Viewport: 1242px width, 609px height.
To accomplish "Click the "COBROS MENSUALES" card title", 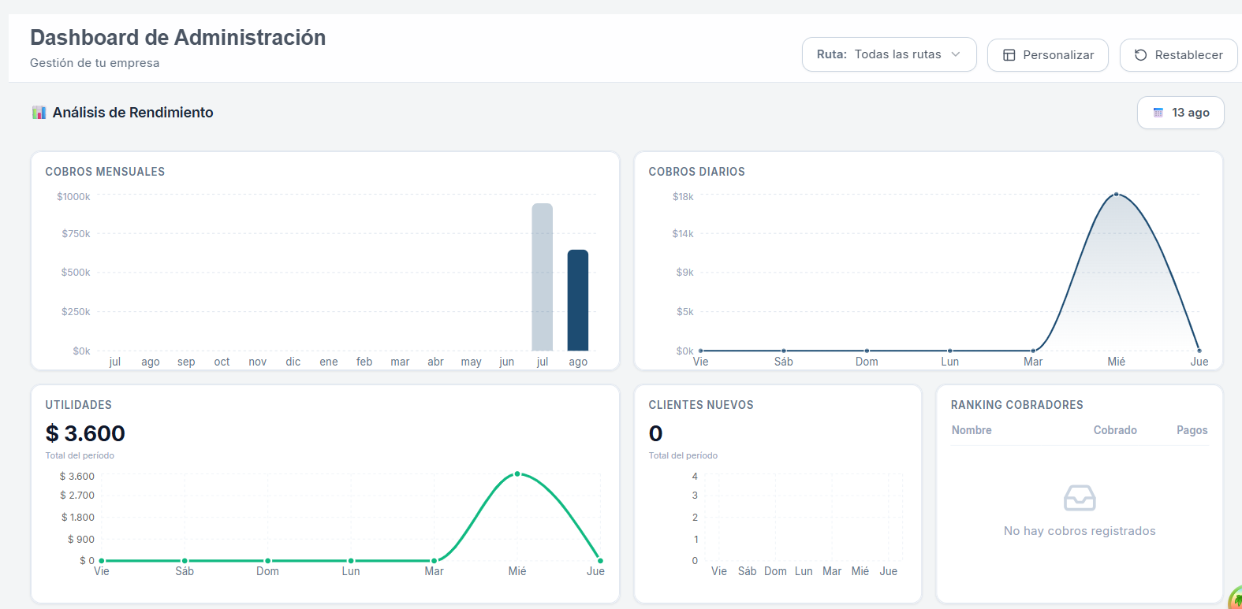I will click(x=105, y=172).
